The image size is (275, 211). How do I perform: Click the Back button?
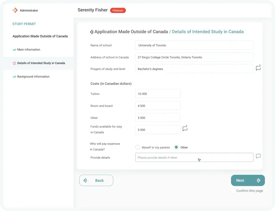pyautogui.click(x=96, y=180)
